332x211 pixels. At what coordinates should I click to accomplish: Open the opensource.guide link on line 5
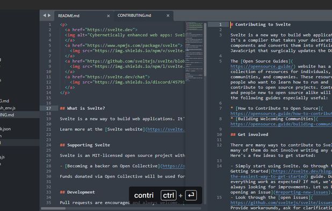pos(263,66)
